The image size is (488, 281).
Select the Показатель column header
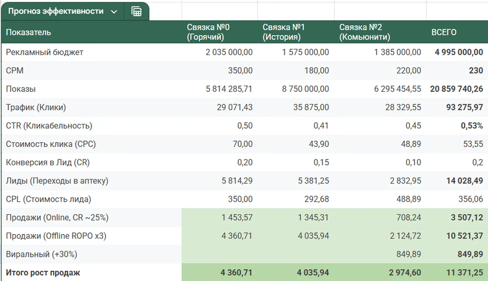point(29,32)
